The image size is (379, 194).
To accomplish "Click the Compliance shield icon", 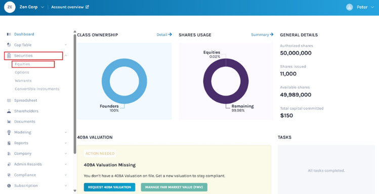I will [x=9, y=175].
